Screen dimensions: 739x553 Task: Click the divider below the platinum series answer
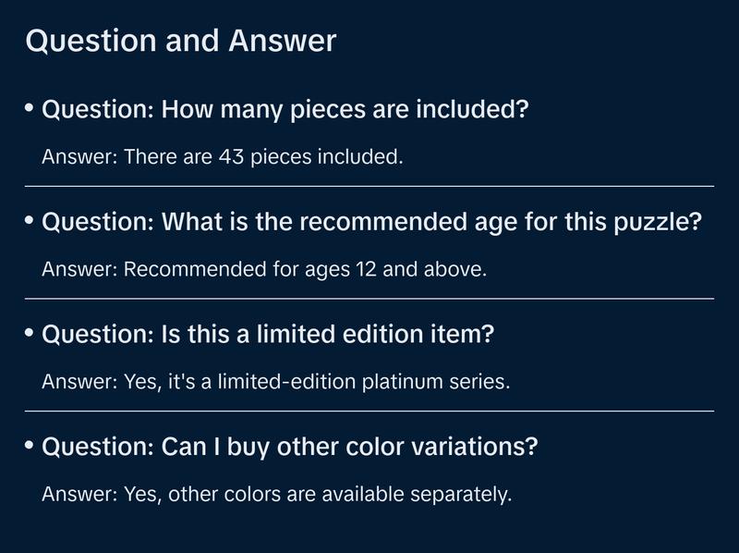[x=369, y=411]
